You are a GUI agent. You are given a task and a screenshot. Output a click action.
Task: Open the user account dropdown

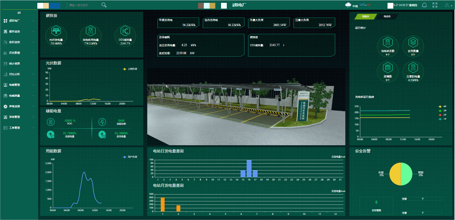448,5
